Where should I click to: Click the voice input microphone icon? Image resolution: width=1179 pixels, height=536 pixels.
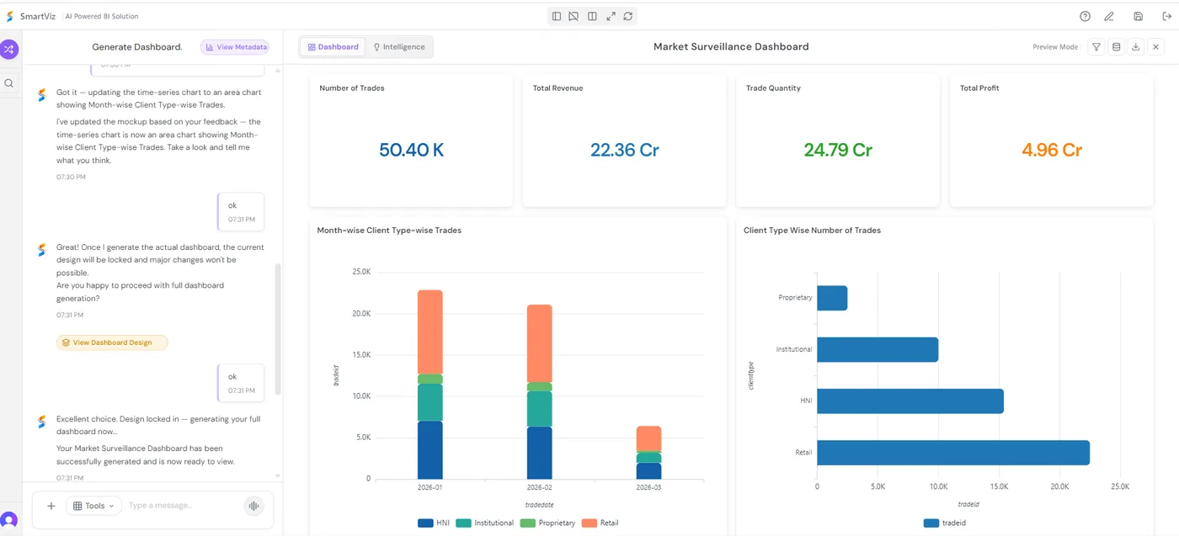(253, 506)
